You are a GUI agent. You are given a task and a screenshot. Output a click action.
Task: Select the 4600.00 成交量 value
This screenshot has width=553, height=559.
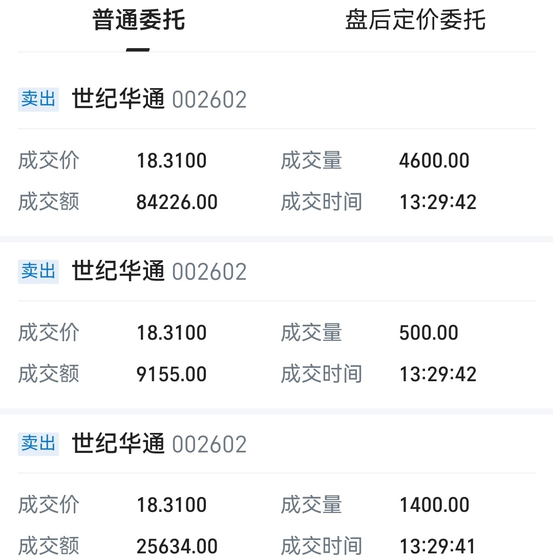point(434,161)
